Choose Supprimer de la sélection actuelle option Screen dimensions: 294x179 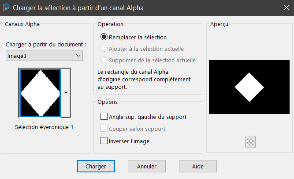[x=104, y=60]
